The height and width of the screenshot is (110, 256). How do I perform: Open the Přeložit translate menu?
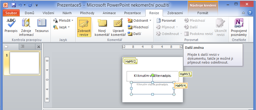point(63,20)
